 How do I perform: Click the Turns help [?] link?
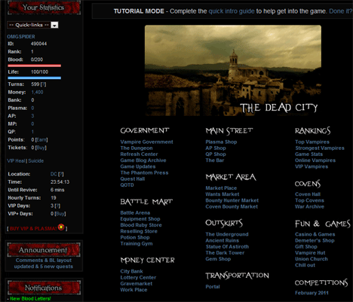[x=43, y=84]
